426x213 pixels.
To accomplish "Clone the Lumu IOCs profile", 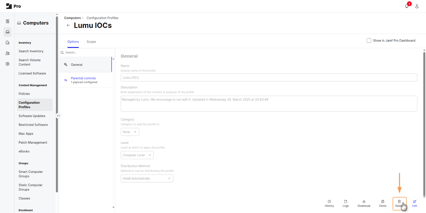I will coord(383,203).
